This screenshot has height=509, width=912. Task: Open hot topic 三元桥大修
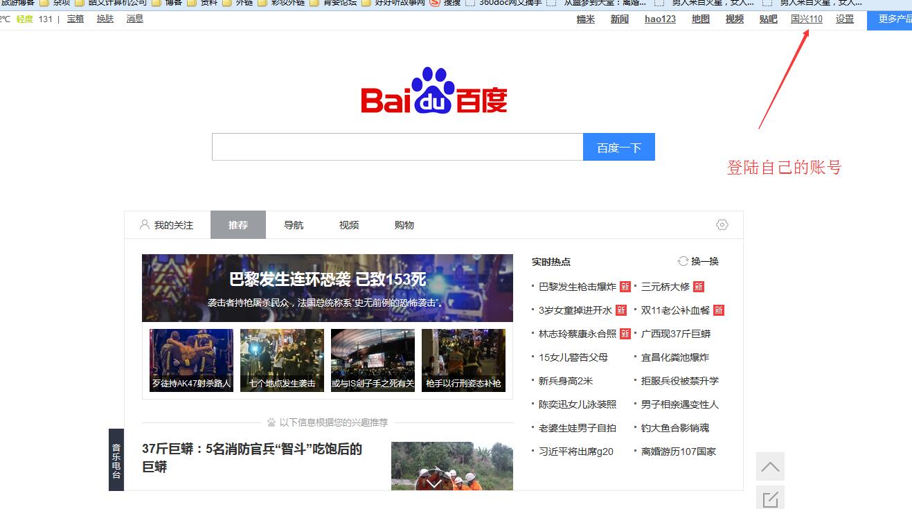pyautogui.click(x=665, y=287)
